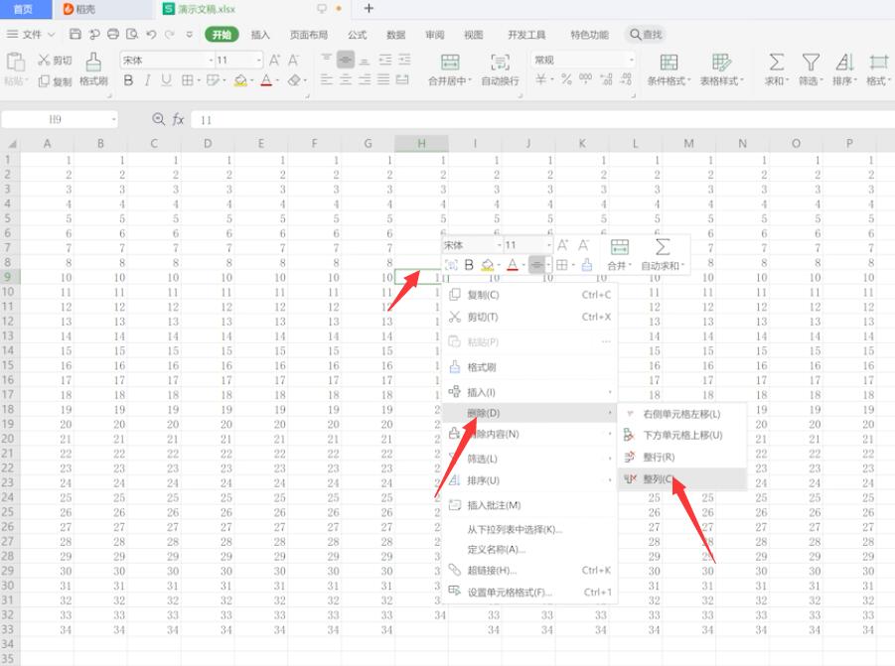The height and width of the screenshot is (666, 895).
Task: Apply percent style format
Action: (x=566, y=79)
